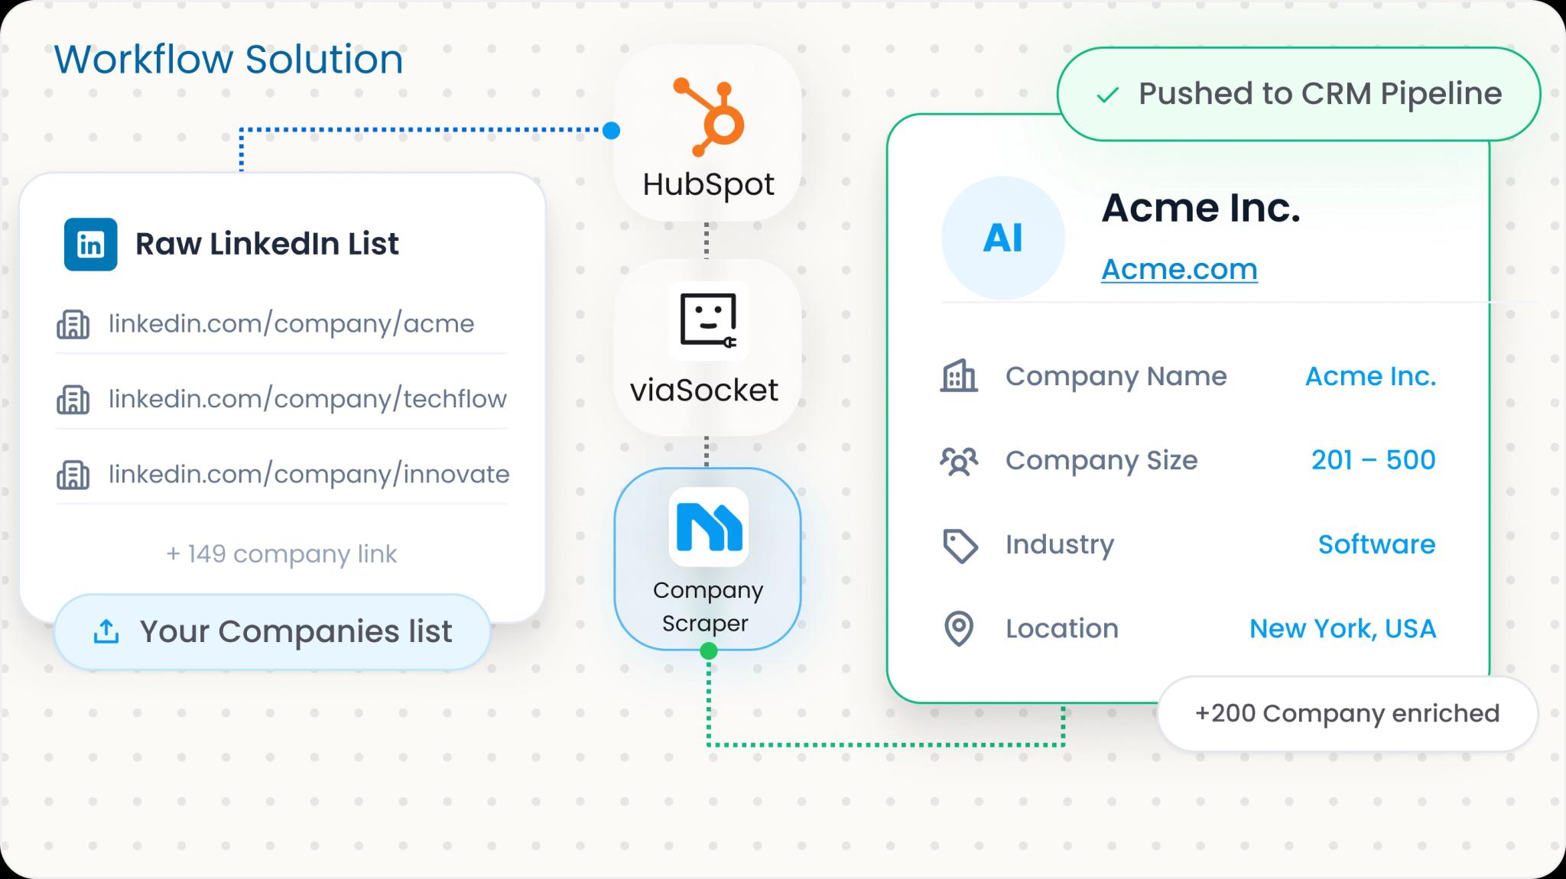The height and width of the screenshot is (879, 1566).
Task: Click the New York, USA location value
Action: coord(1343,629)
